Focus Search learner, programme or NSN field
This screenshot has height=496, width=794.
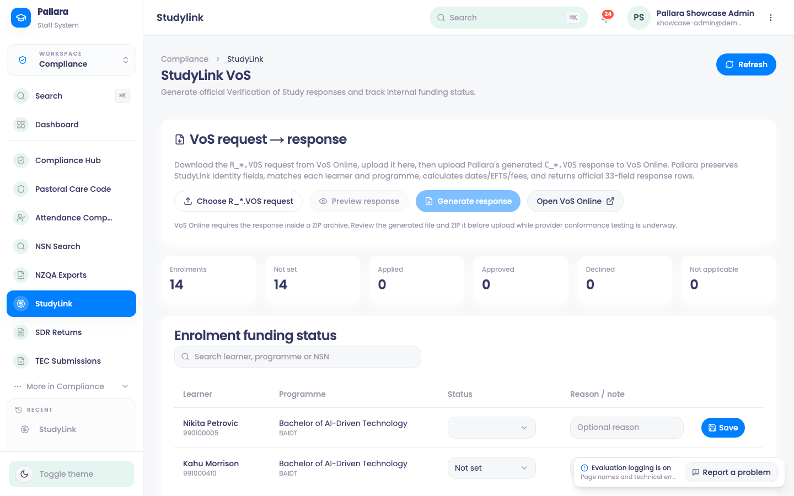click(x=298, y=357)
